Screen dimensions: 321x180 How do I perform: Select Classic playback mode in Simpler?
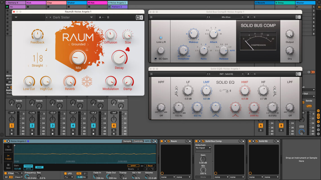click(x=8, y=149)
